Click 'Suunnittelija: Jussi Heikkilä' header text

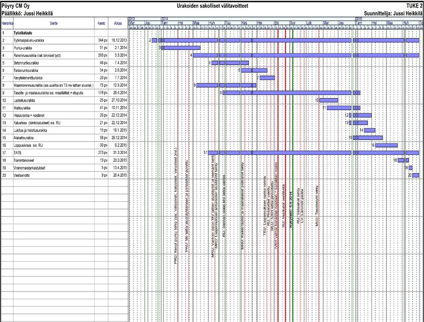click(394, 13)
